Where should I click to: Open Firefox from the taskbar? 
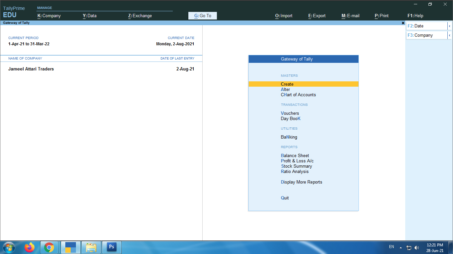pos(30,247)
